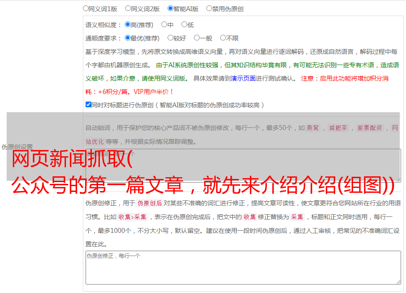Click the 伪原创后 highlighted tag
The height and width of the screenshot is (293, 406).
coord(149,203)
